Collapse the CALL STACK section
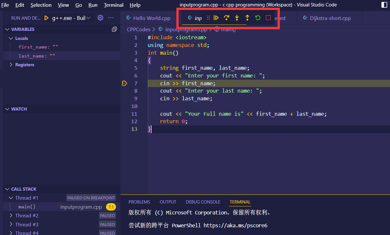 coord(7,189)
